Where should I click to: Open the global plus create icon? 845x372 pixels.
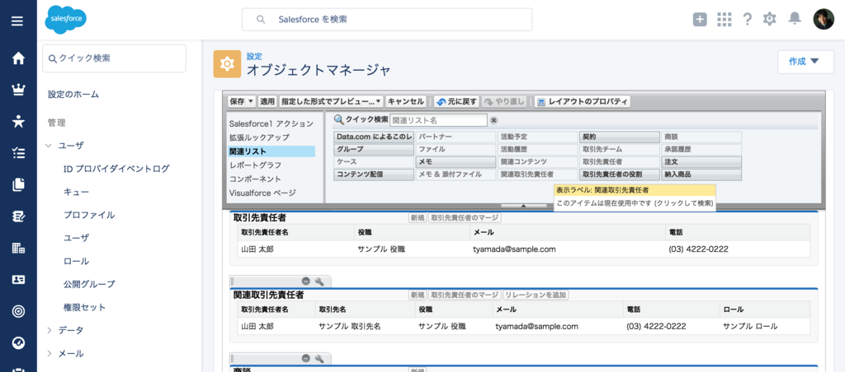[700, 20]
